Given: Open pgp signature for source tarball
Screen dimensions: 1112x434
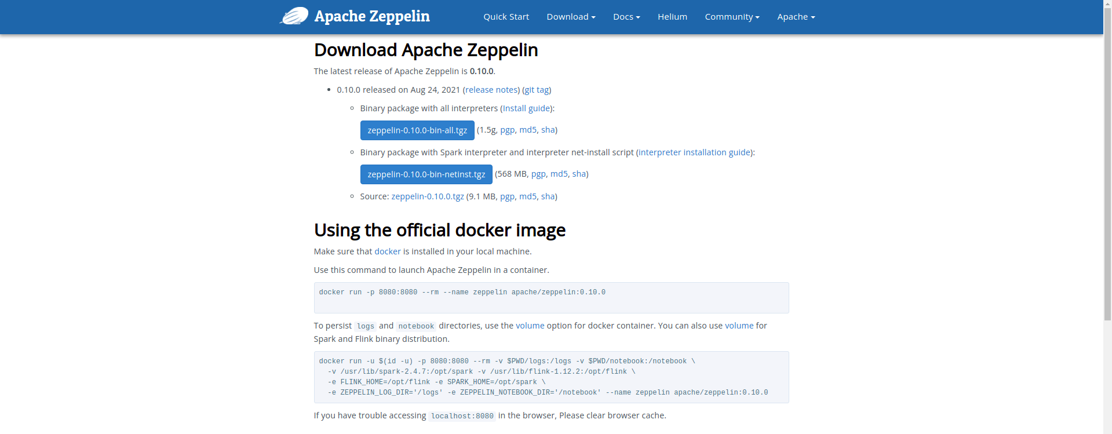Looking at the screenshot, I should click(507, 196).
